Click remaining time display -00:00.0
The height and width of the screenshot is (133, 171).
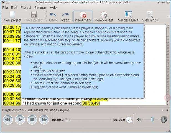(119, 120)
